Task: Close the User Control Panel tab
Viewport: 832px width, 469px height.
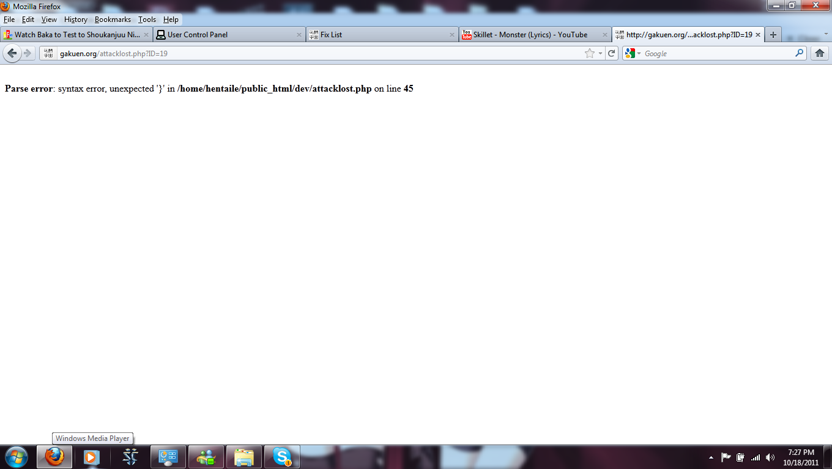Action: click(299, 35)
